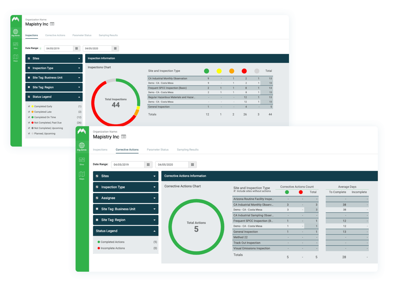Open Sites icon in the Inspections window sidebar
This screenshot has width=395, height=286.
pyautogui.click(x=16, y=45)
